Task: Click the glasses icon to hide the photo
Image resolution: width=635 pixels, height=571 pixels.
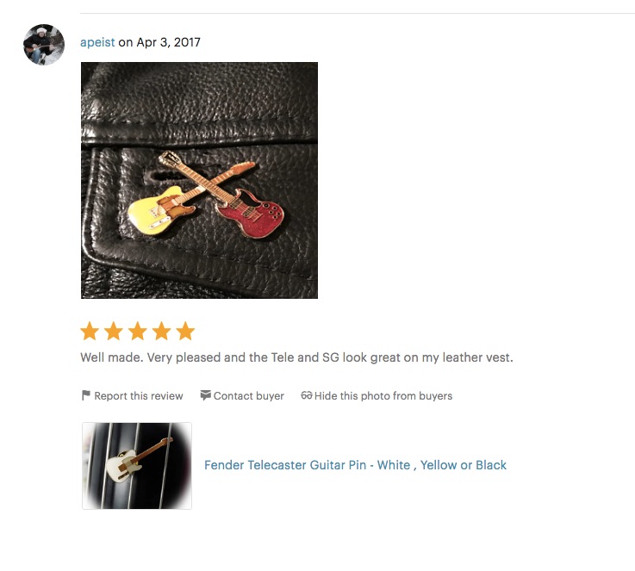Action: point(306,395)
